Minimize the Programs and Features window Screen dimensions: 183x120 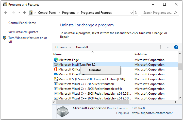point(153,4)
